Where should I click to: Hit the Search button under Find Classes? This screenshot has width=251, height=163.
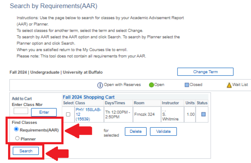(26, 151)
